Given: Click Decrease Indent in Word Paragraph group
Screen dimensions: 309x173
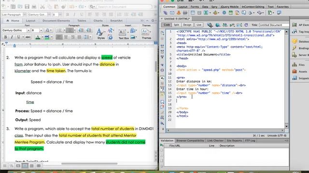Looking at the screenshot, I should (81, 30).
